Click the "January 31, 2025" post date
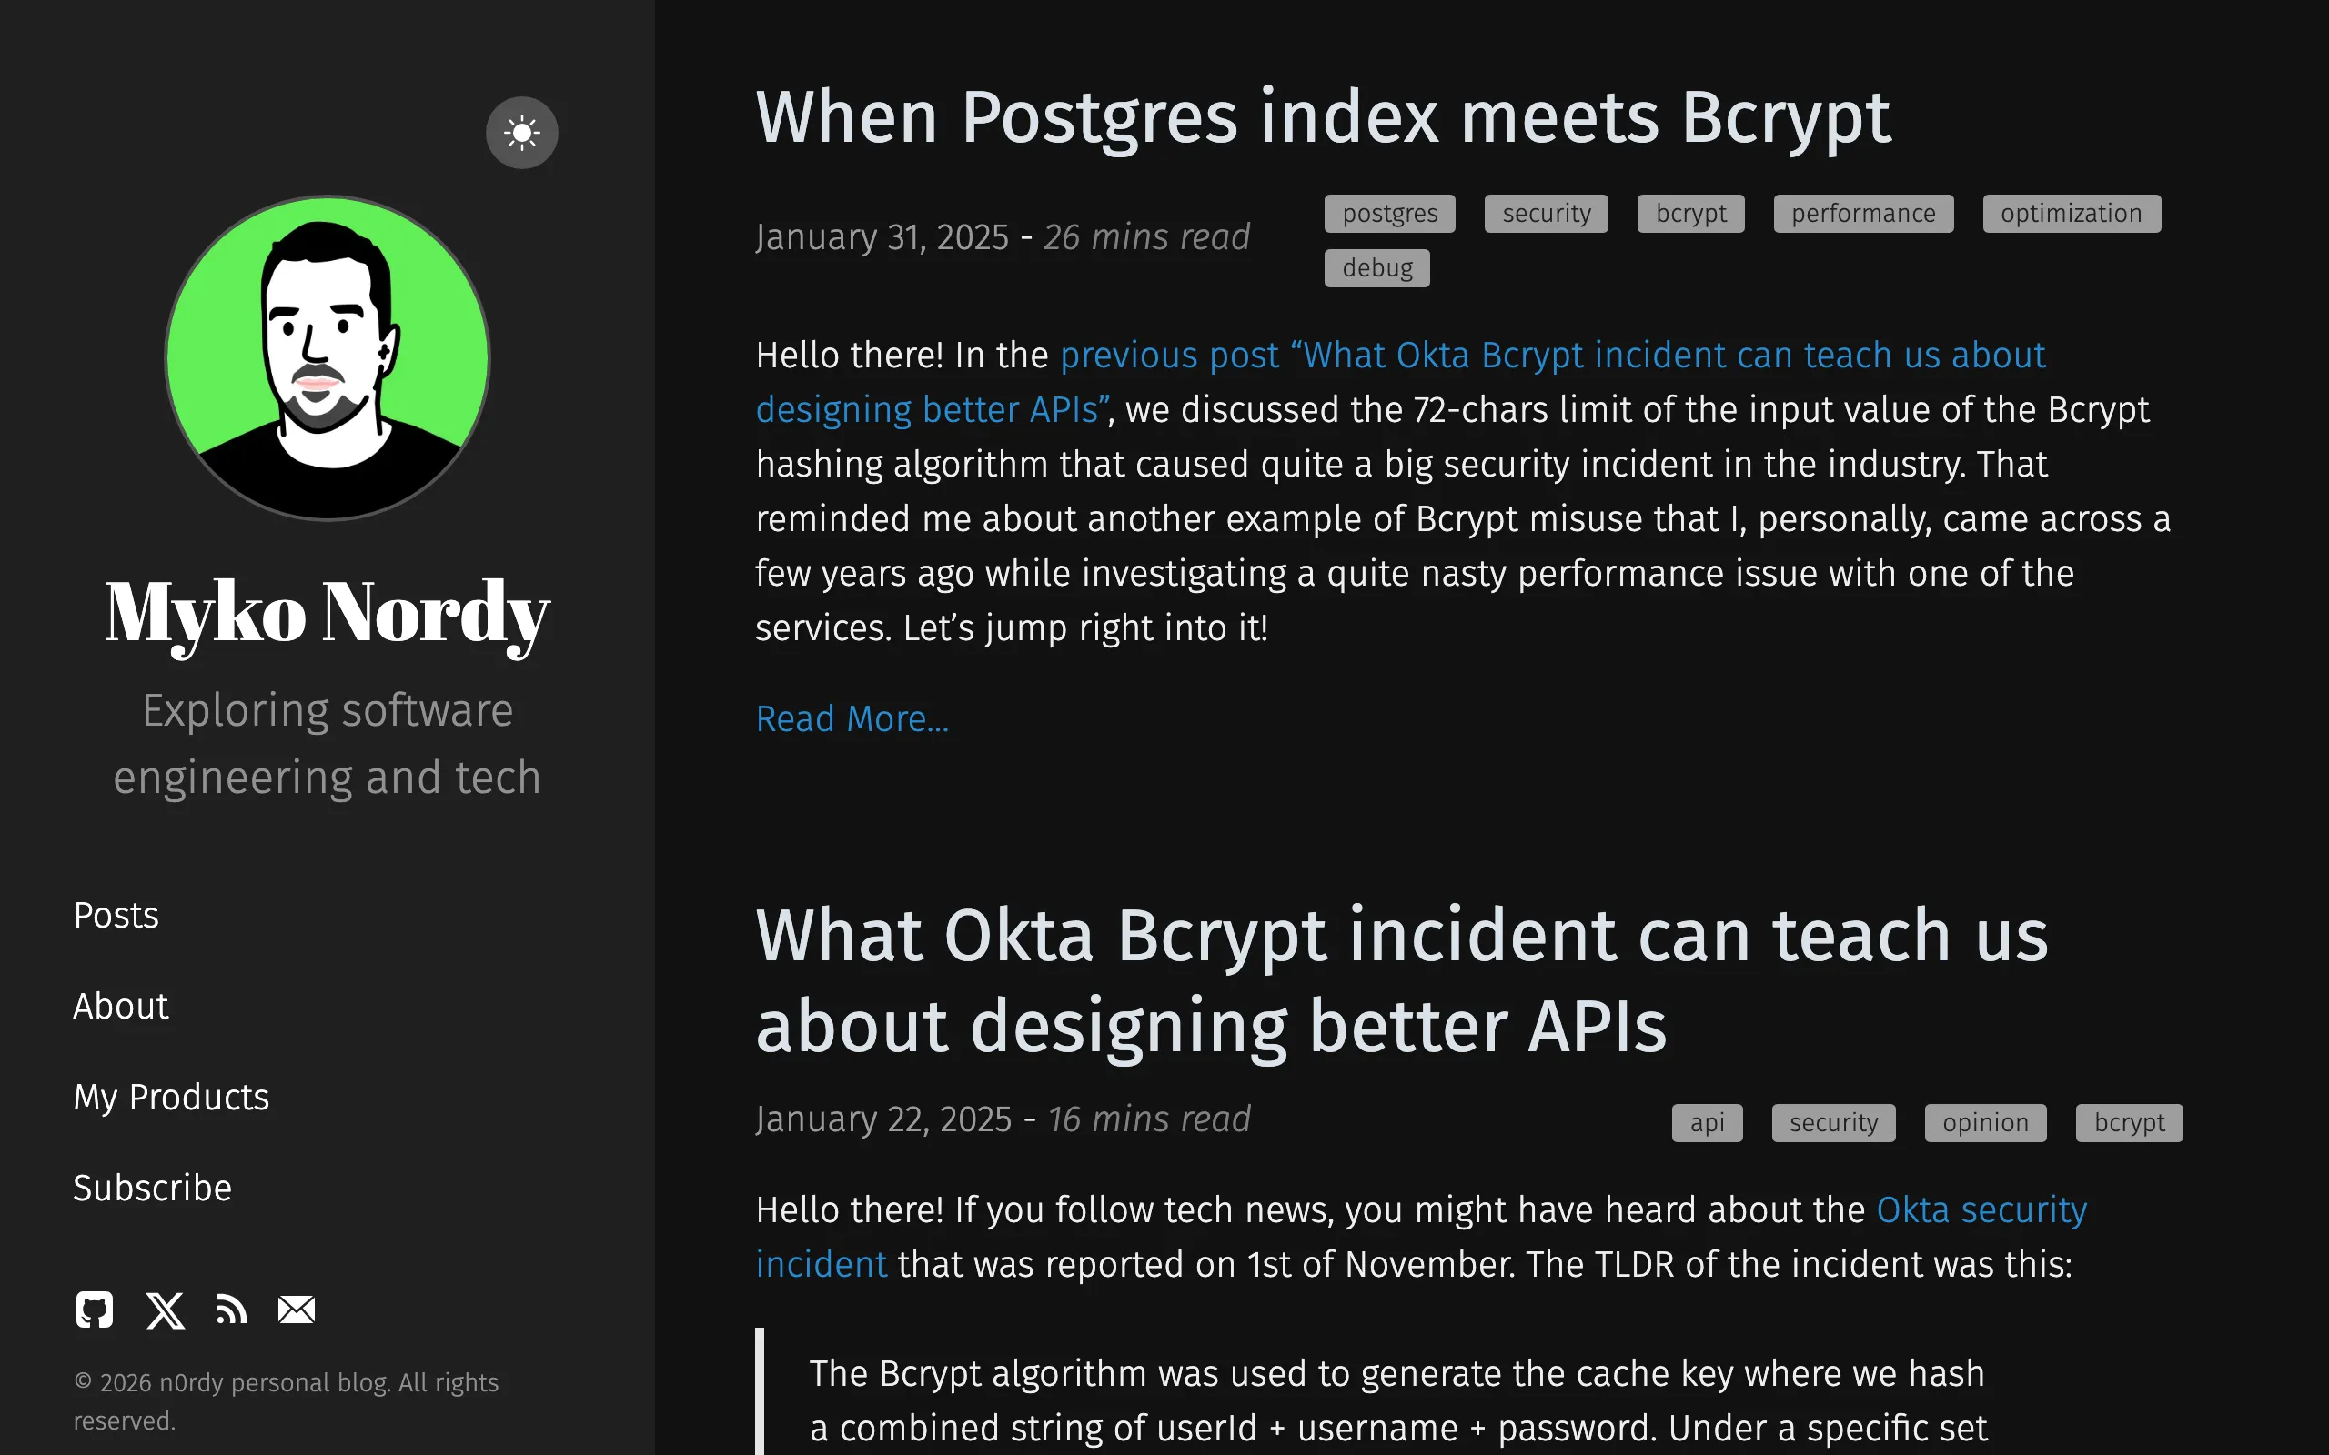Image resolution: width=2329 pixels, height=1455 pixels. (882, 236)
